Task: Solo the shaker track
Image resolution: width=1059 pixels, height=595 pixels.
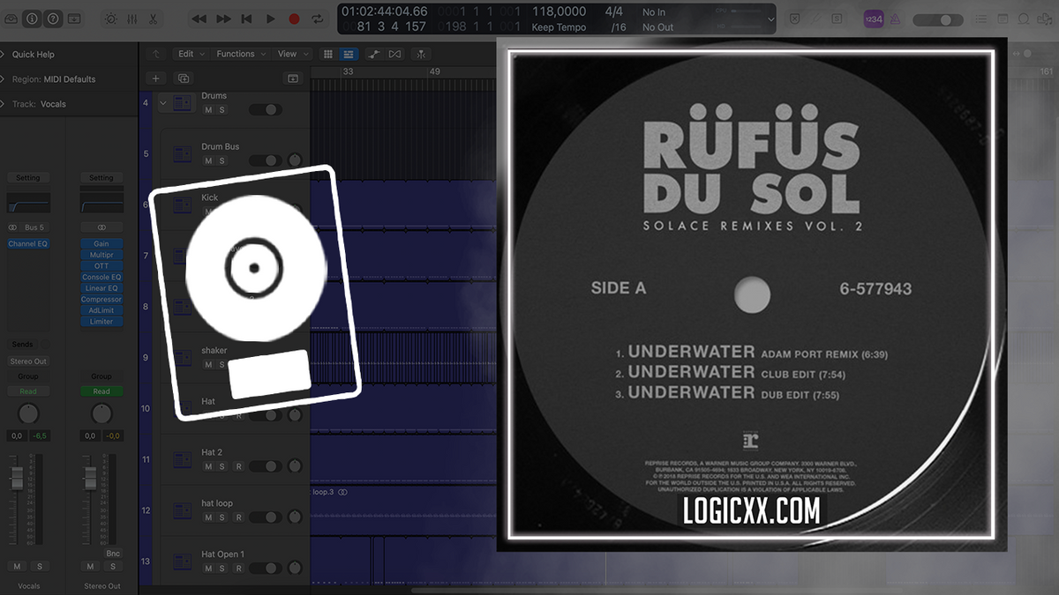Action: 222,363
